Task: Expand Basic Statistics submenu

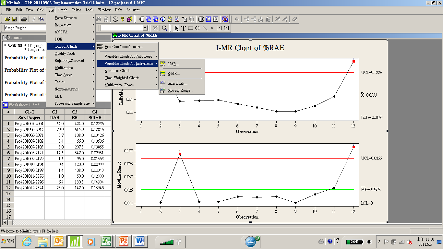Action: coord(71,18)
